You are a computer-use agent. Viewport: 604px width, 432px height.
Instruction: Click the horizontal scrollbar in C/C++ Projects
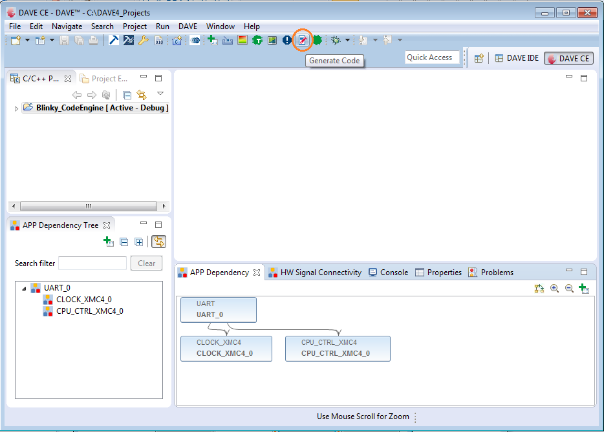(x=89, y=206)
